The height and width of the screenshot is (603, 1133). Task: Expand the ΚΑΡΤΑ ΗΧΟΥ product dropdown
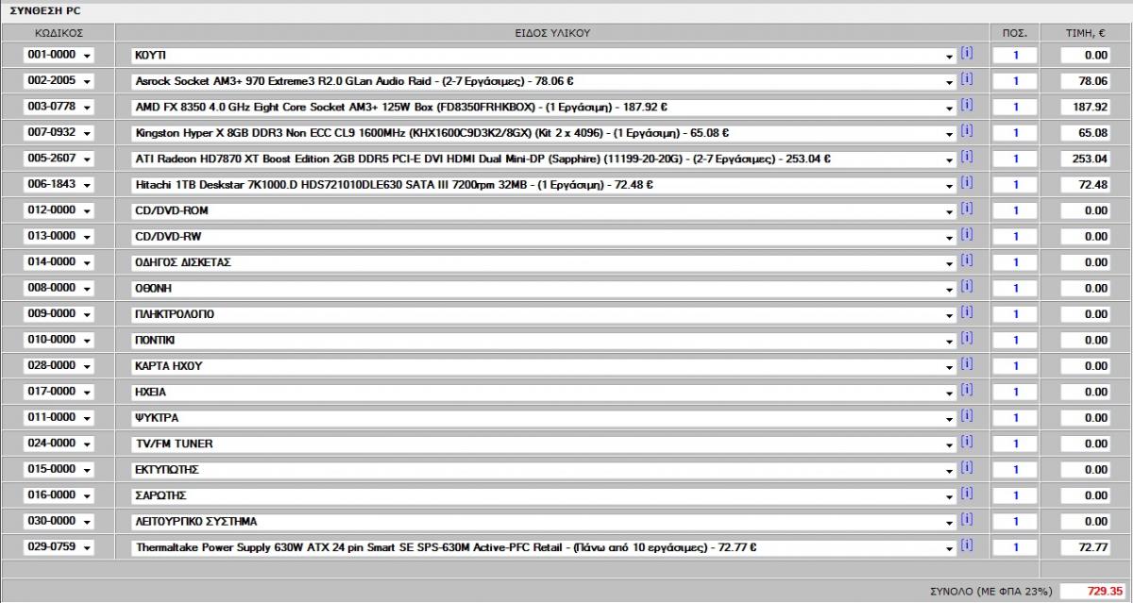click(544, 366)
